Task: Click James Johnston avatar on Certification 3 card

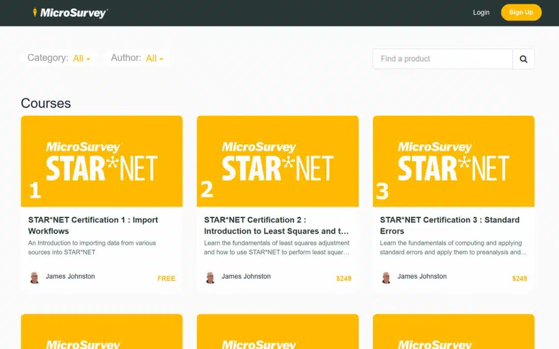Action: [387, 278]
